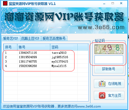The image size is (129, 110).
Task: Click the red app logo in title bar
Action: [x=5, y=3]
